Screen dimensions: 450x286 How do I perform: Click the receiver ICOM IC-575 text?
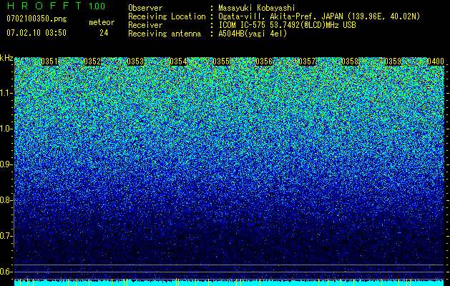click(x=287, y=25)
